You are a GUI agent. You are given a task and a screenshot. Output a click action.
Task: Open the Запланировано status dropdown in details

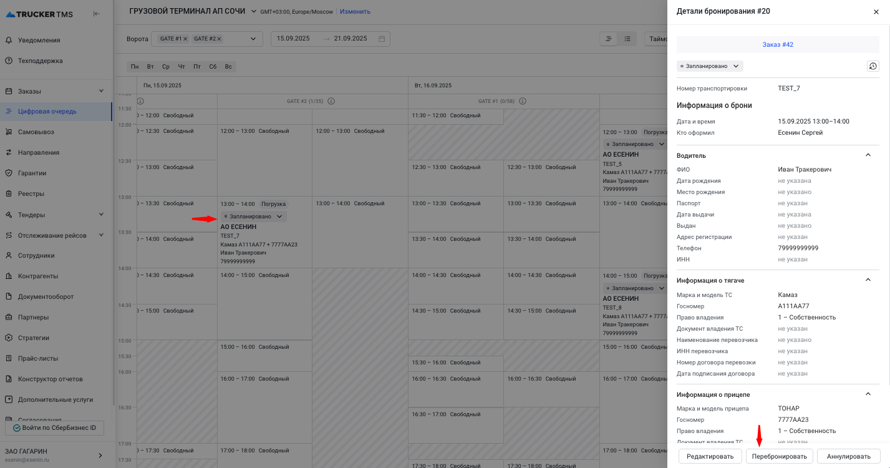710,66
